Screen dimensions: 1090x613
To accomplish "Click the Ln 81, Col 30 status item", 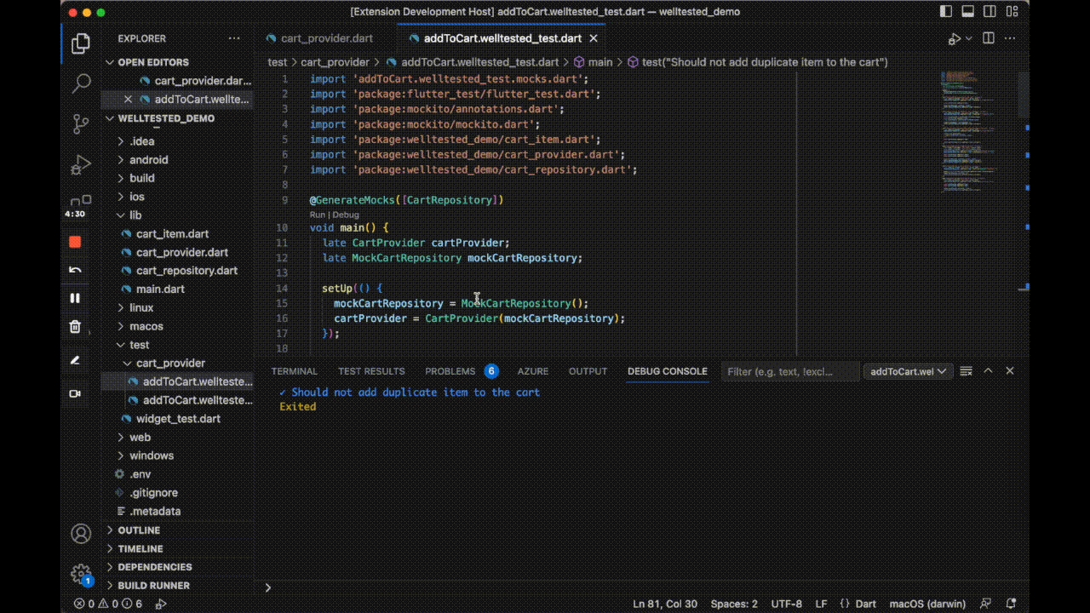I will [664, 604].
